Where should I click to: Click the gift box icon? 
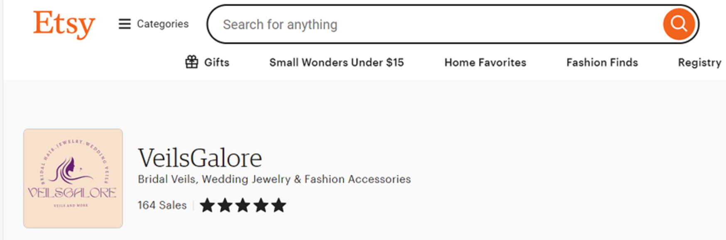(191, 62)
